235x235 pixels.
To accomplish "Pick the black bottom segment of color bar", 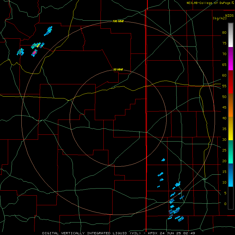I will click(x=231, y=198).
